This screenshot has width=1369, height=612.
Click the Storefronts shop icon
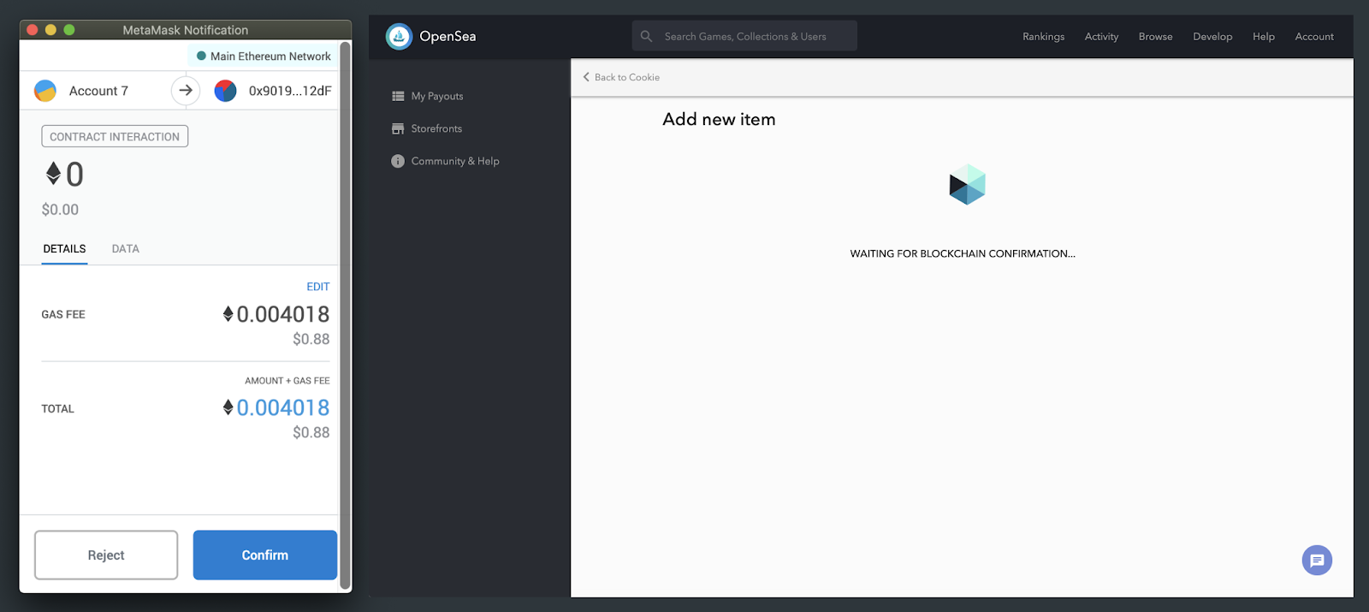click(398, 128)
